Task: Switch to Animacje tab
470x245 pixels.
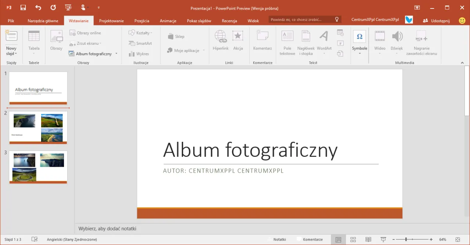Action: (x=168, y=21)
